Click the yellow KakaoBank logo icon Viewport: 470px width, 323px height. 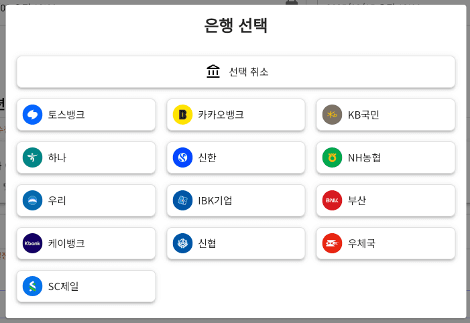182,115
